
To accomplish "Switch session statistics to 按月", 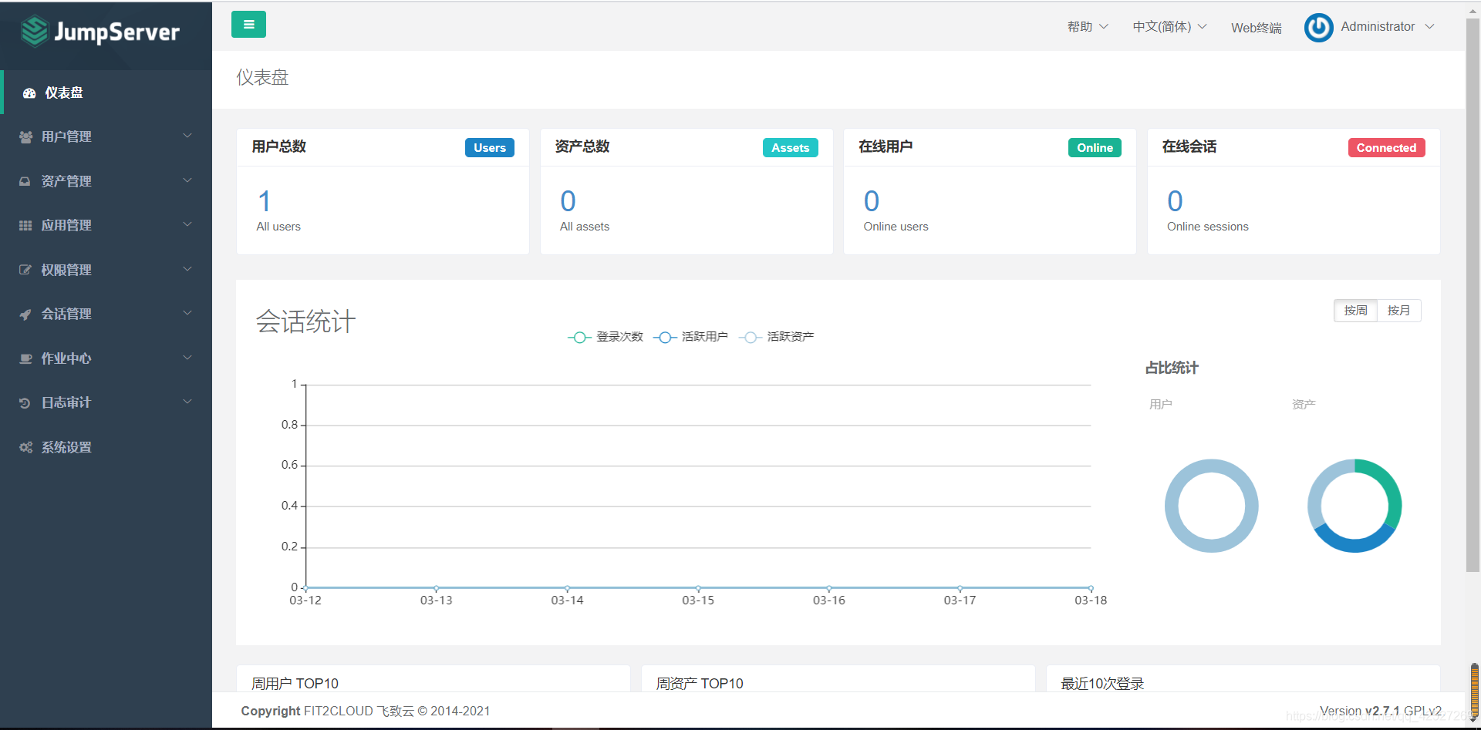I will tap(1398, 311).
